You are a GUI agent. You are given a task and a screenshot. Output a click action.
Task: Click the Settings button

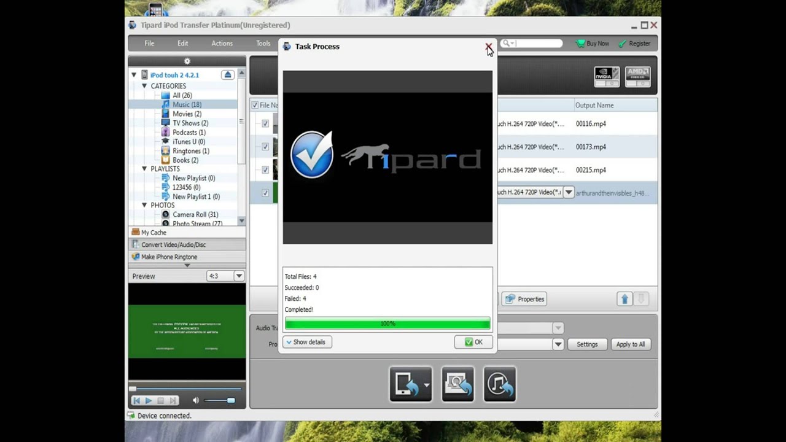pos(587,344)
